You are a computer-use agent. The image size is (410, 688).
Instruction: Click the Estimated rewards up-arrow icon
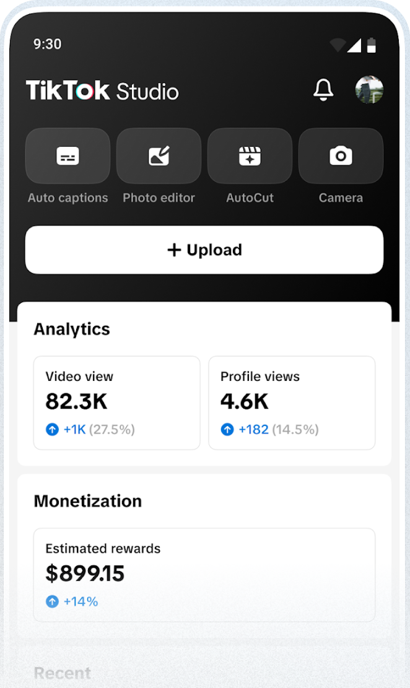[x=52, y=601]
